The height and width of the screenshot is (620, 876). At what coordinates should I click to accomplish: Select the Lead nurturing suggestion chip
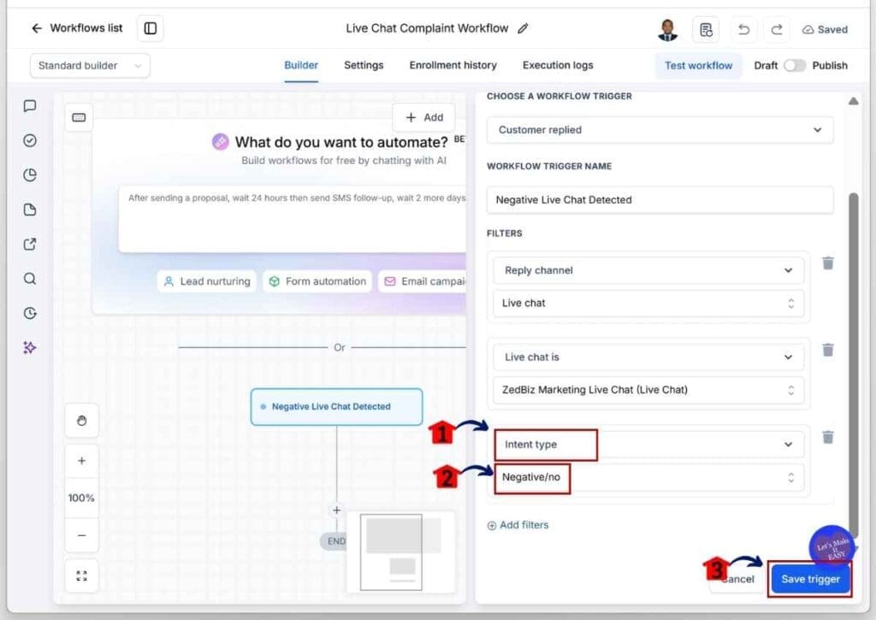coord(207,281)
